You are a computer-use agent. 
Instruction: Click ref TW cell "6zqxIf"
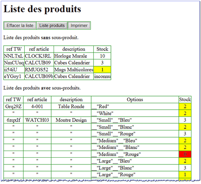click(x=13, y=120)
